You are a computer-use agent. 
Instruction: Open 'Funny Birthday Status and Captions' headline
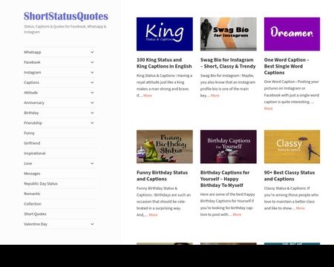[x=162, y=176]
